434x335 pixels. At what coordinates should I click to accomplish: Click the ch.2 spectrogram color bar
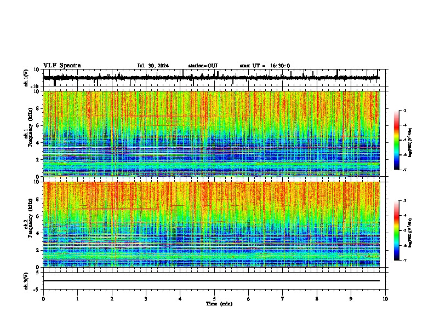(x=397, y=230)
